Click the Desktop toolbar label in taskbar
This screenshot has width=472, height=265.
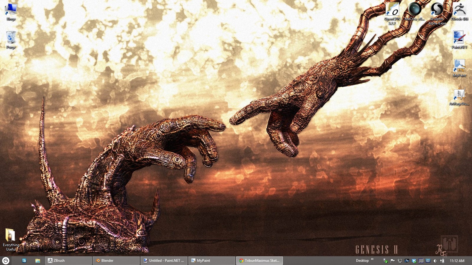click(362, 261)
